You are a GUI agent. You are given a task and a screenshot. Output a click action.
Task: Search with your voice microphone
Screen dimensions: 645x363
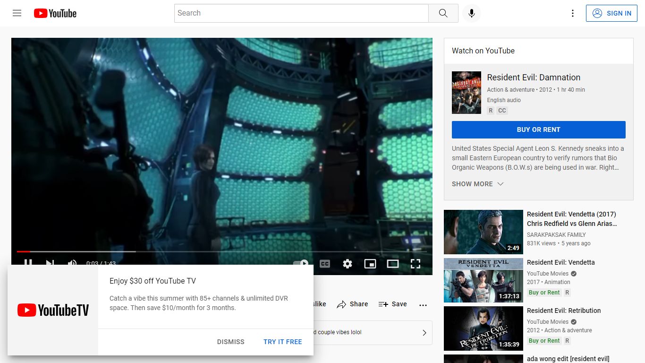[x=471, y=13]
